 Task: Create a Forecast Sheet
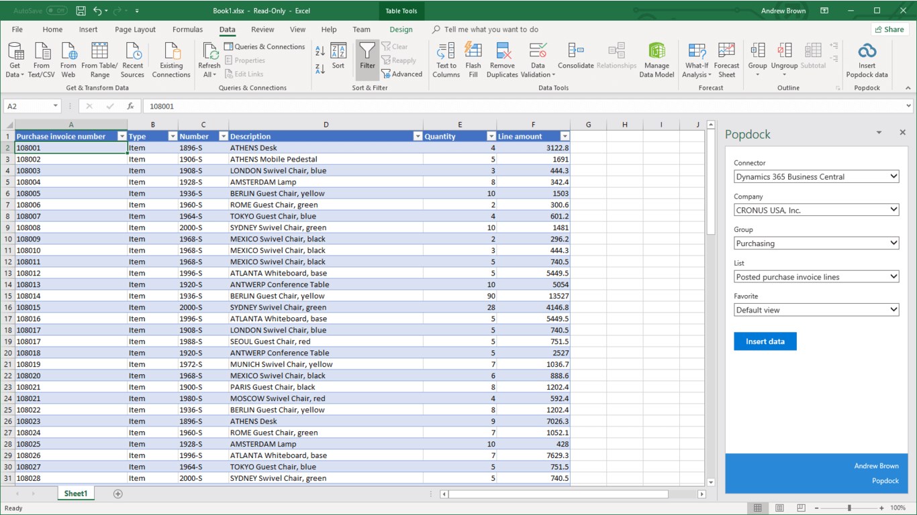point(726,60)
